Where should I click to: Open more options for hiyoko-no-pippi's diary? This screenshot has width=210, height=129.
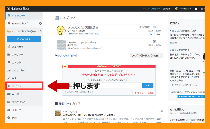tap(160, 41)
